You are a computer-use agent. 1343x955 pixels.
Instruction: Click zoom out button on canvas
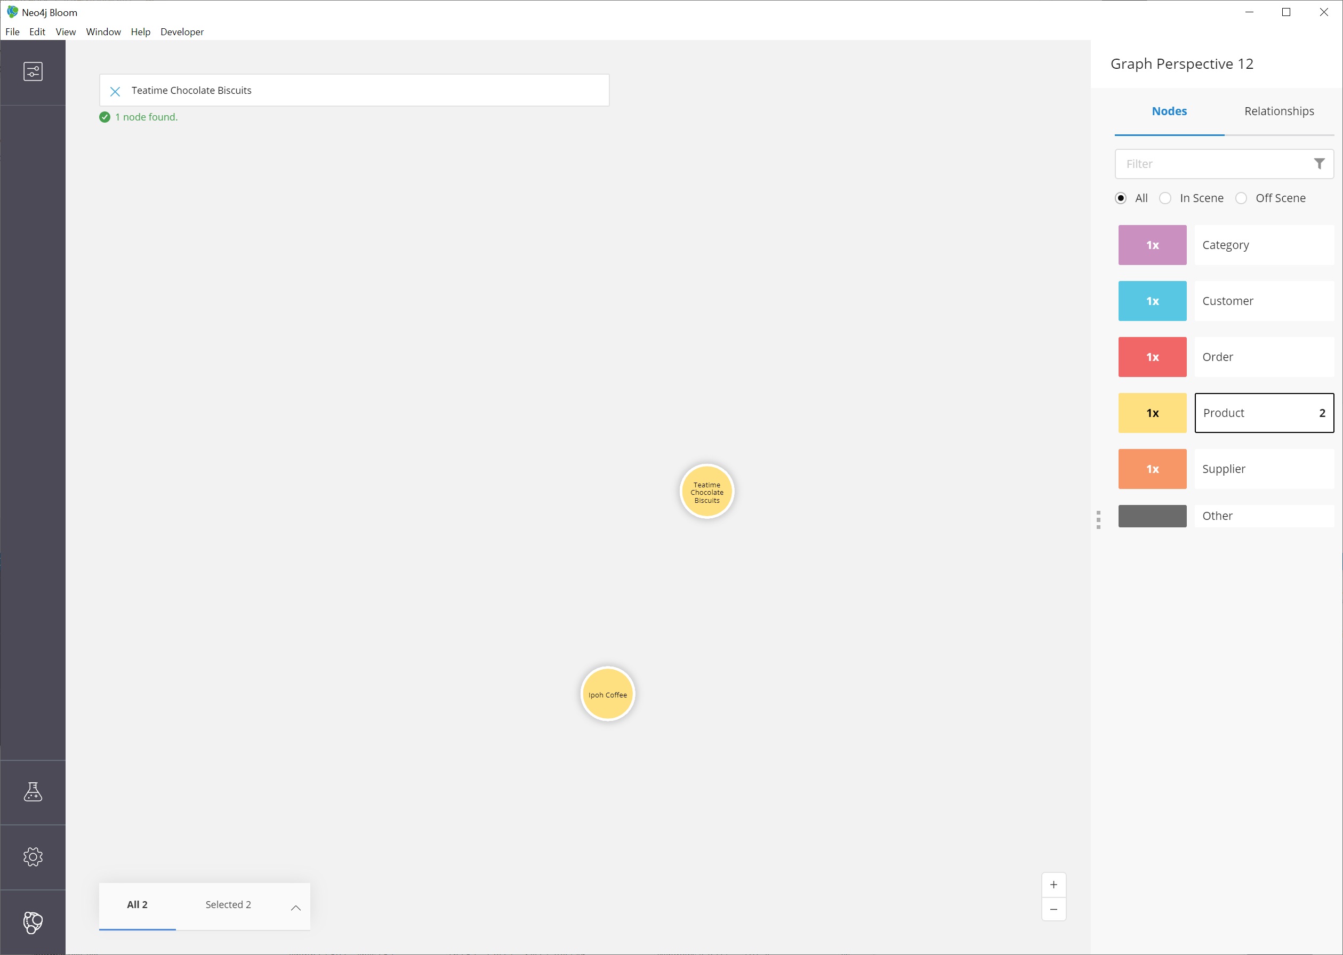[x=1054, y=910]
